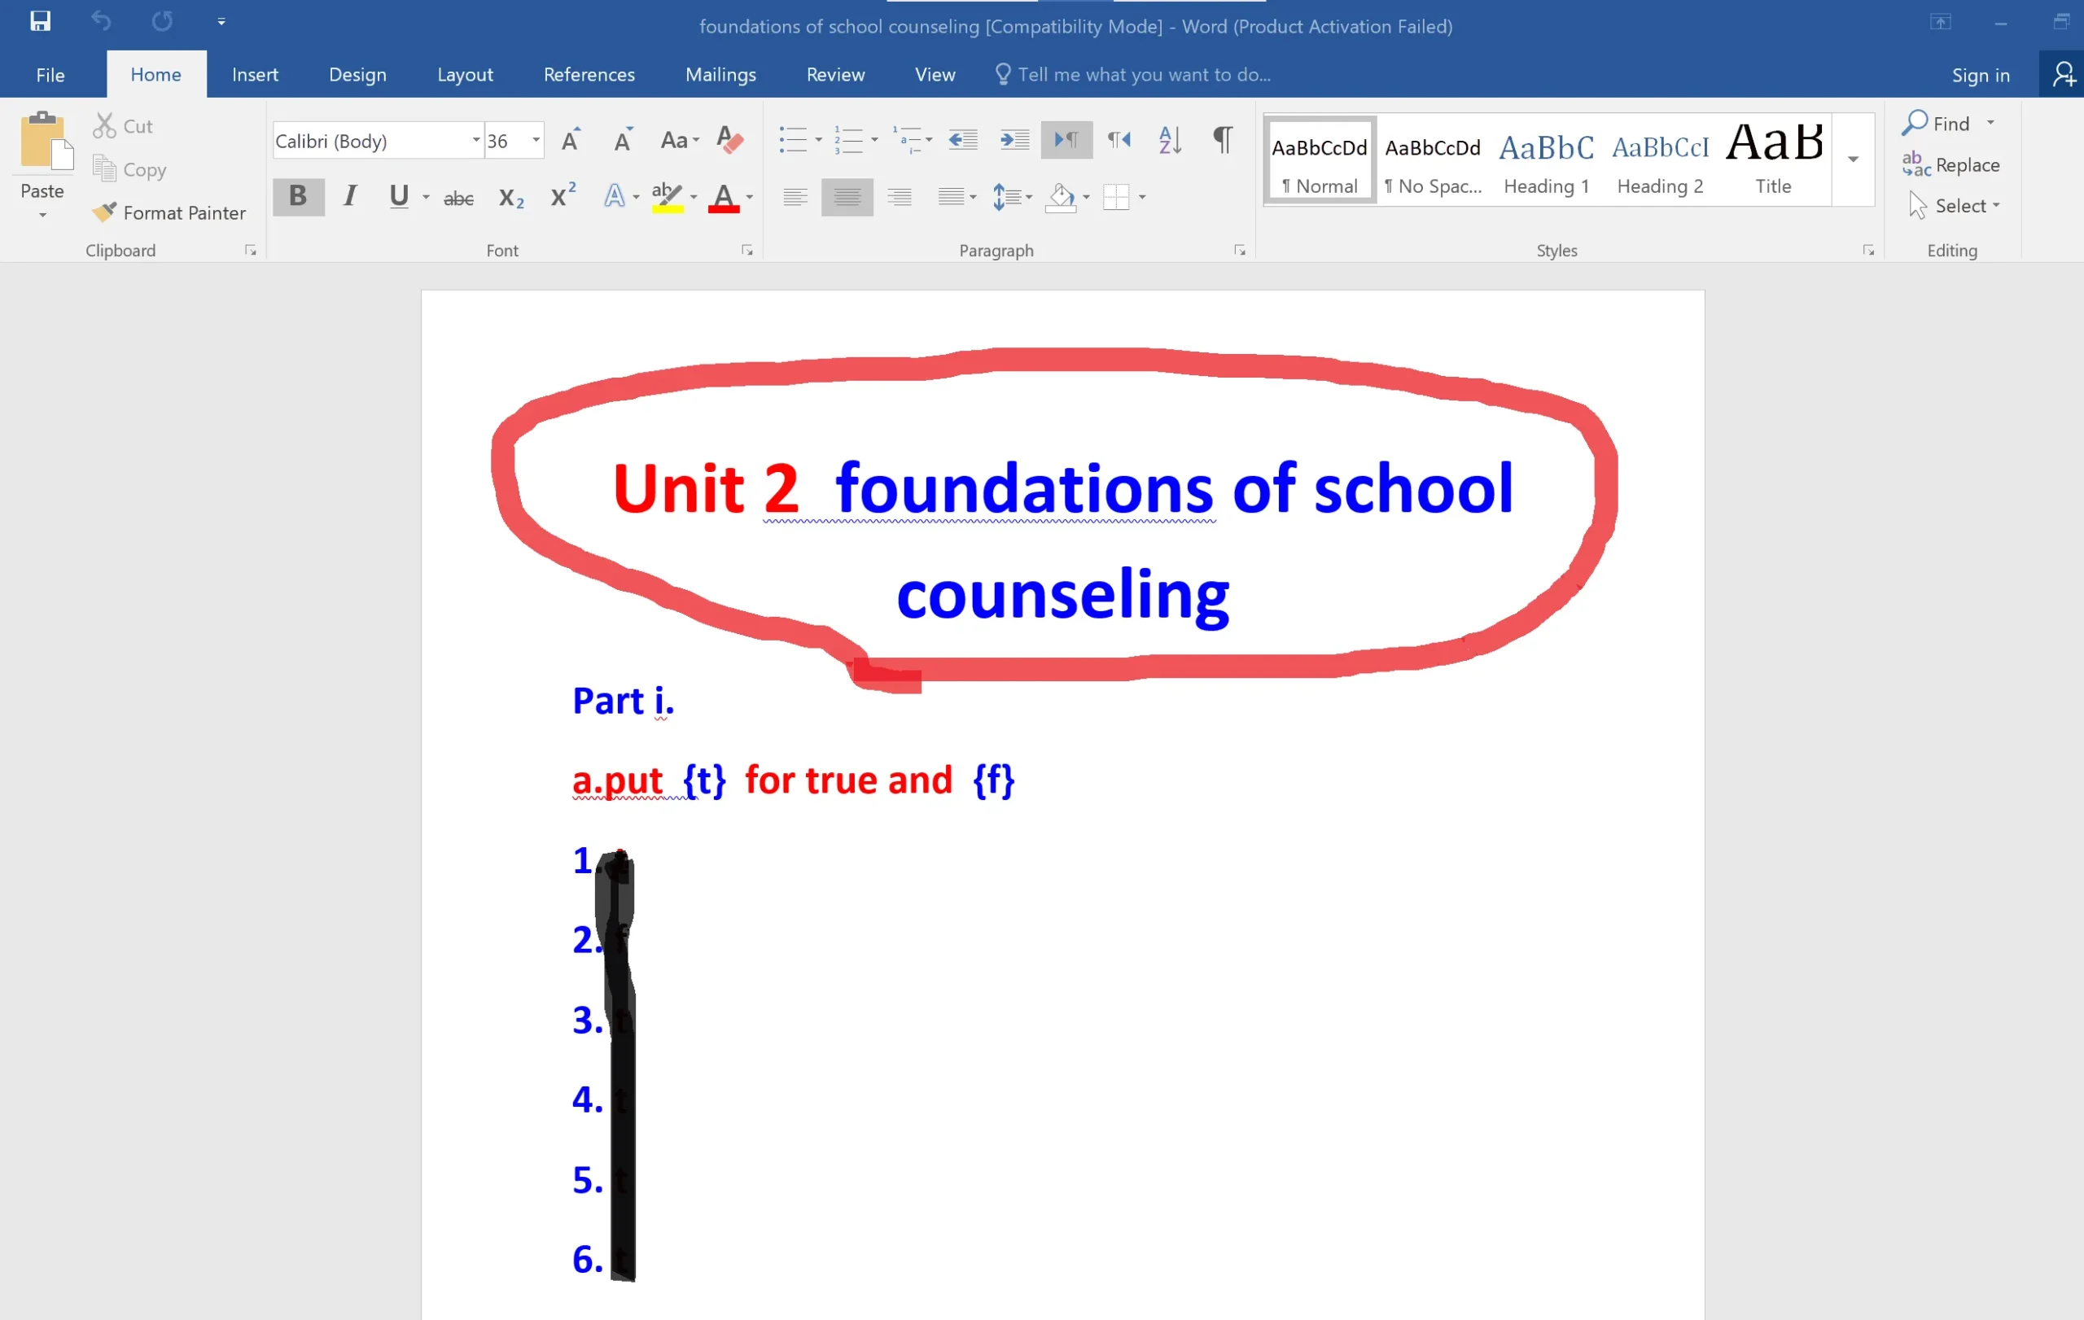This screenshot has height=1320, width=2084.
Task: Select the Copy icon in Clipboard group
Action: (x=106, y=169)
